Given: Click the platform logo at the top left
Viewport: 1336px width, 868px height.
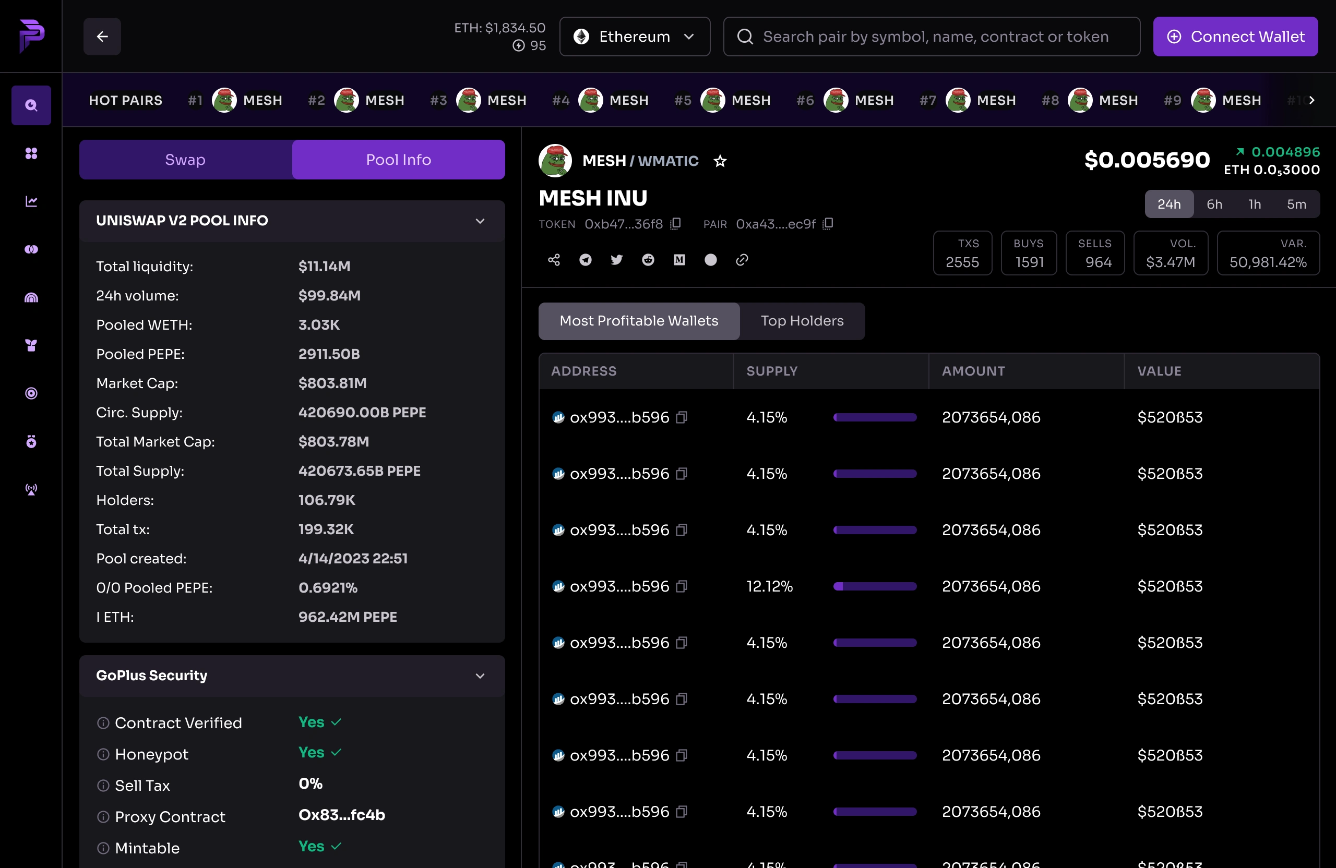Looking at the screenshot, I should coord(31,36).
